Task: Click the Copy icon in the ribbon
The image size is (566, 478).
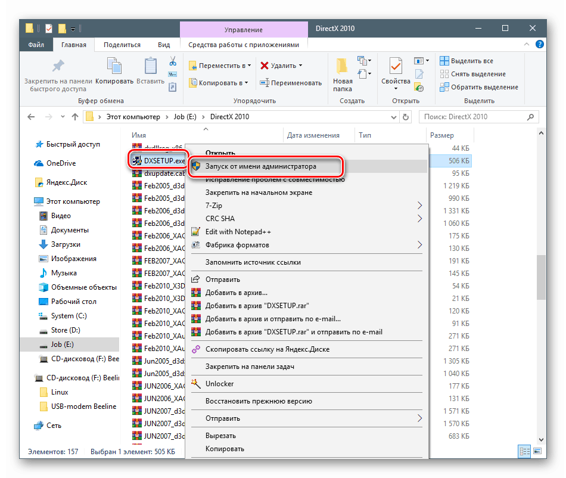Action: click(x=114, y=66)
